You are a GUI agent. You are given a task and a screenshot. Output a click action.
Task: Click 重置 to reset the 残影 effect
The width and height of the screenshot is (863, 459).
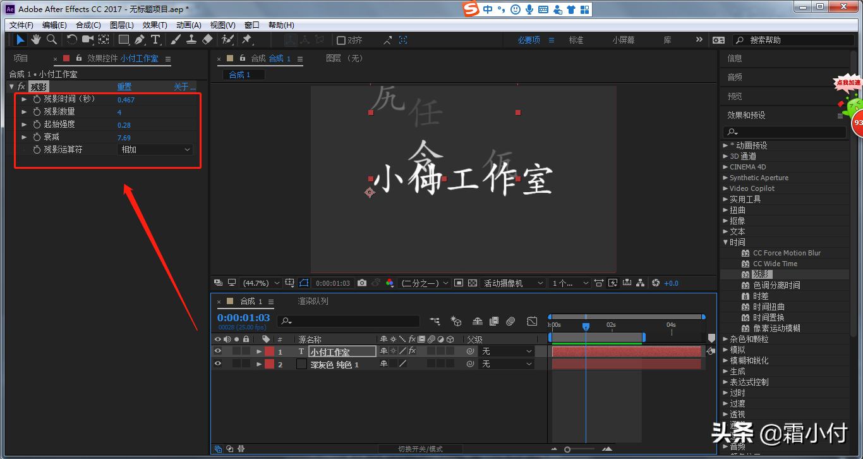coord(124,87)
